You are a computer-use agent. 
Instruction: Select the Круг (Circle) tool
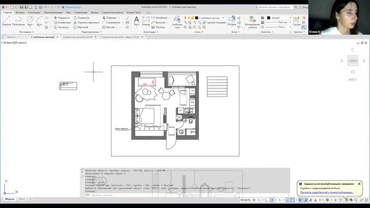(30, 21)
